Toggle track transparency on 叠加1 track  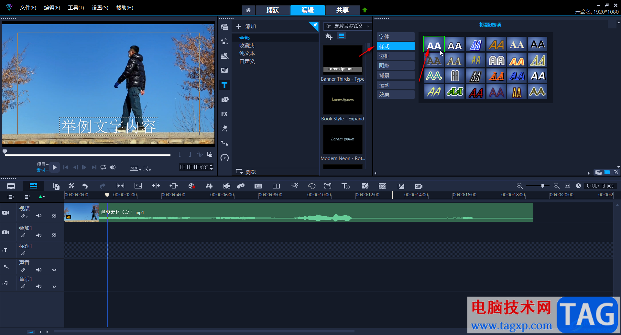click(x=54, y=235)
